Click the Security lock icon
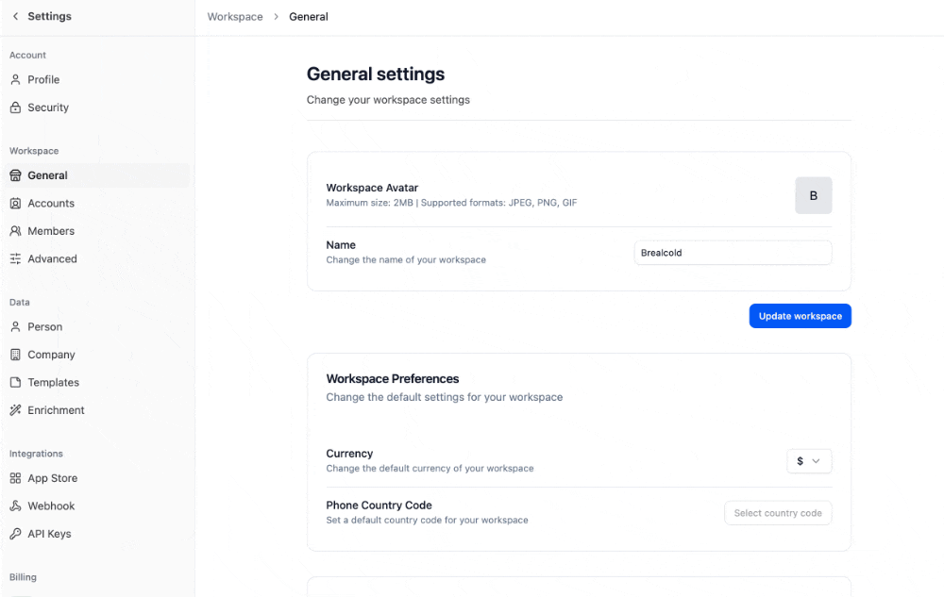This screenshot has height=597, width=944. pyautogui.click(x=16, y=107)
